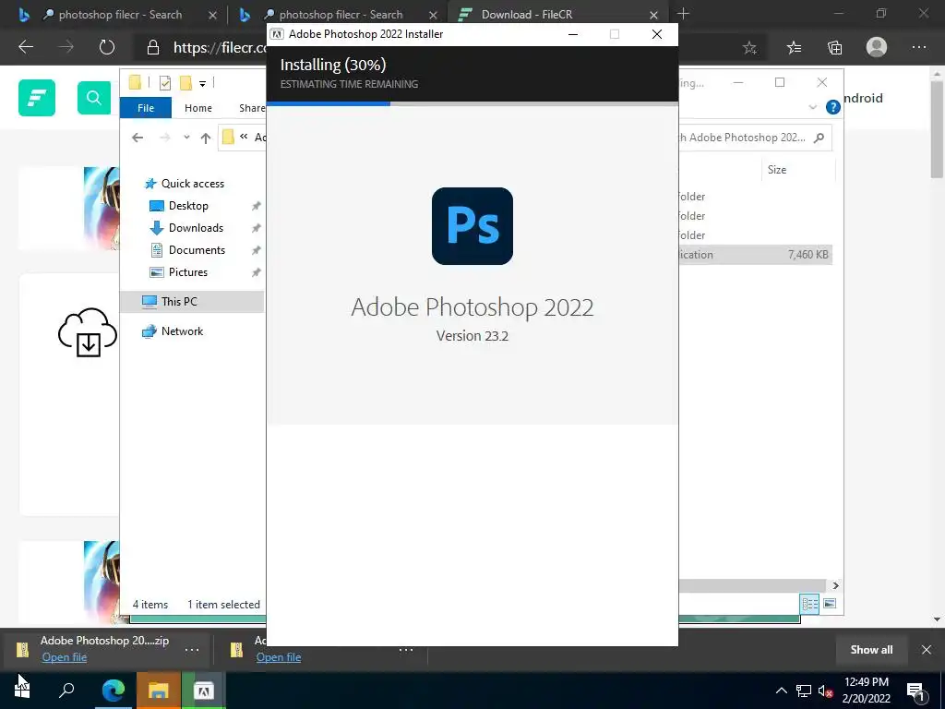Click the network tray icon
Image resolution: width=945 pixels, height=709 pixels.
(x=804, y=691)
